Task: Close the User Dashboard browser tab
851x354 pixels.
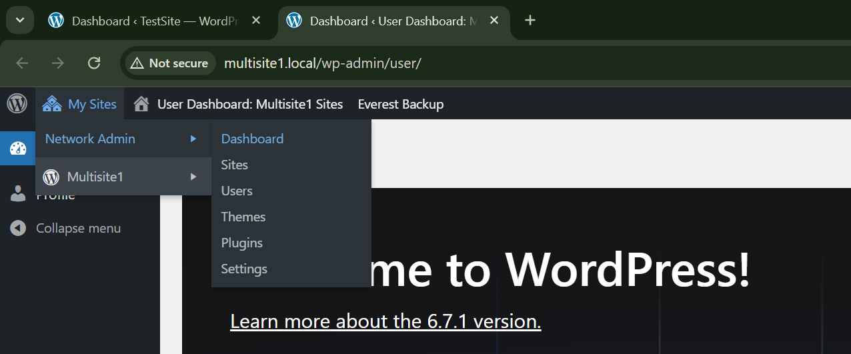Action: [x=494, y=21]
